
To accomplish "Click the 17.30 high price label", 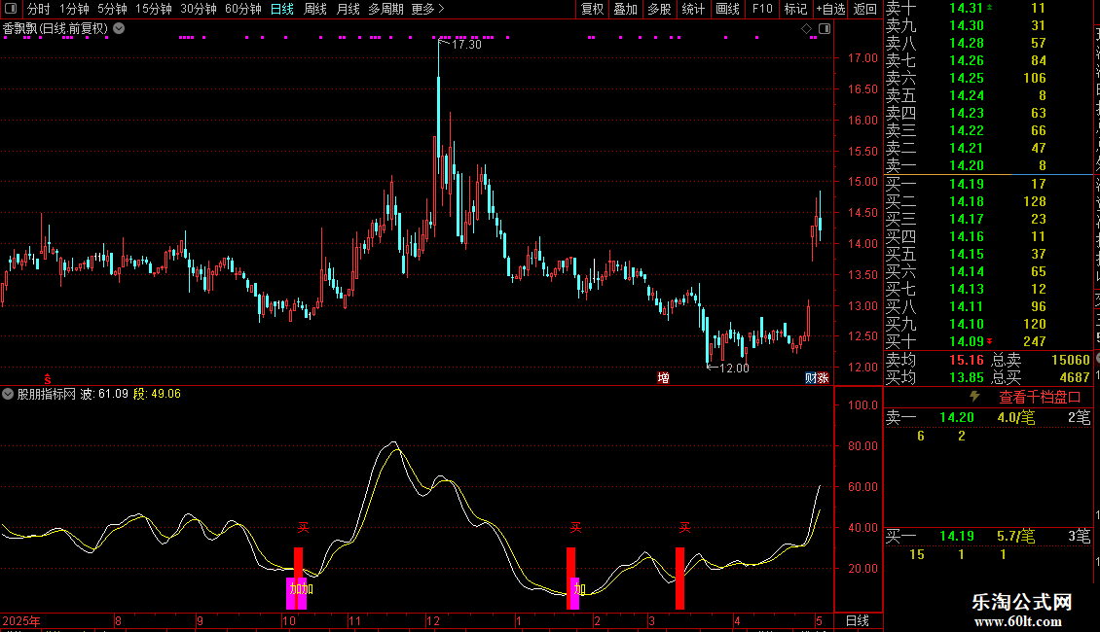I will (466, 44).
